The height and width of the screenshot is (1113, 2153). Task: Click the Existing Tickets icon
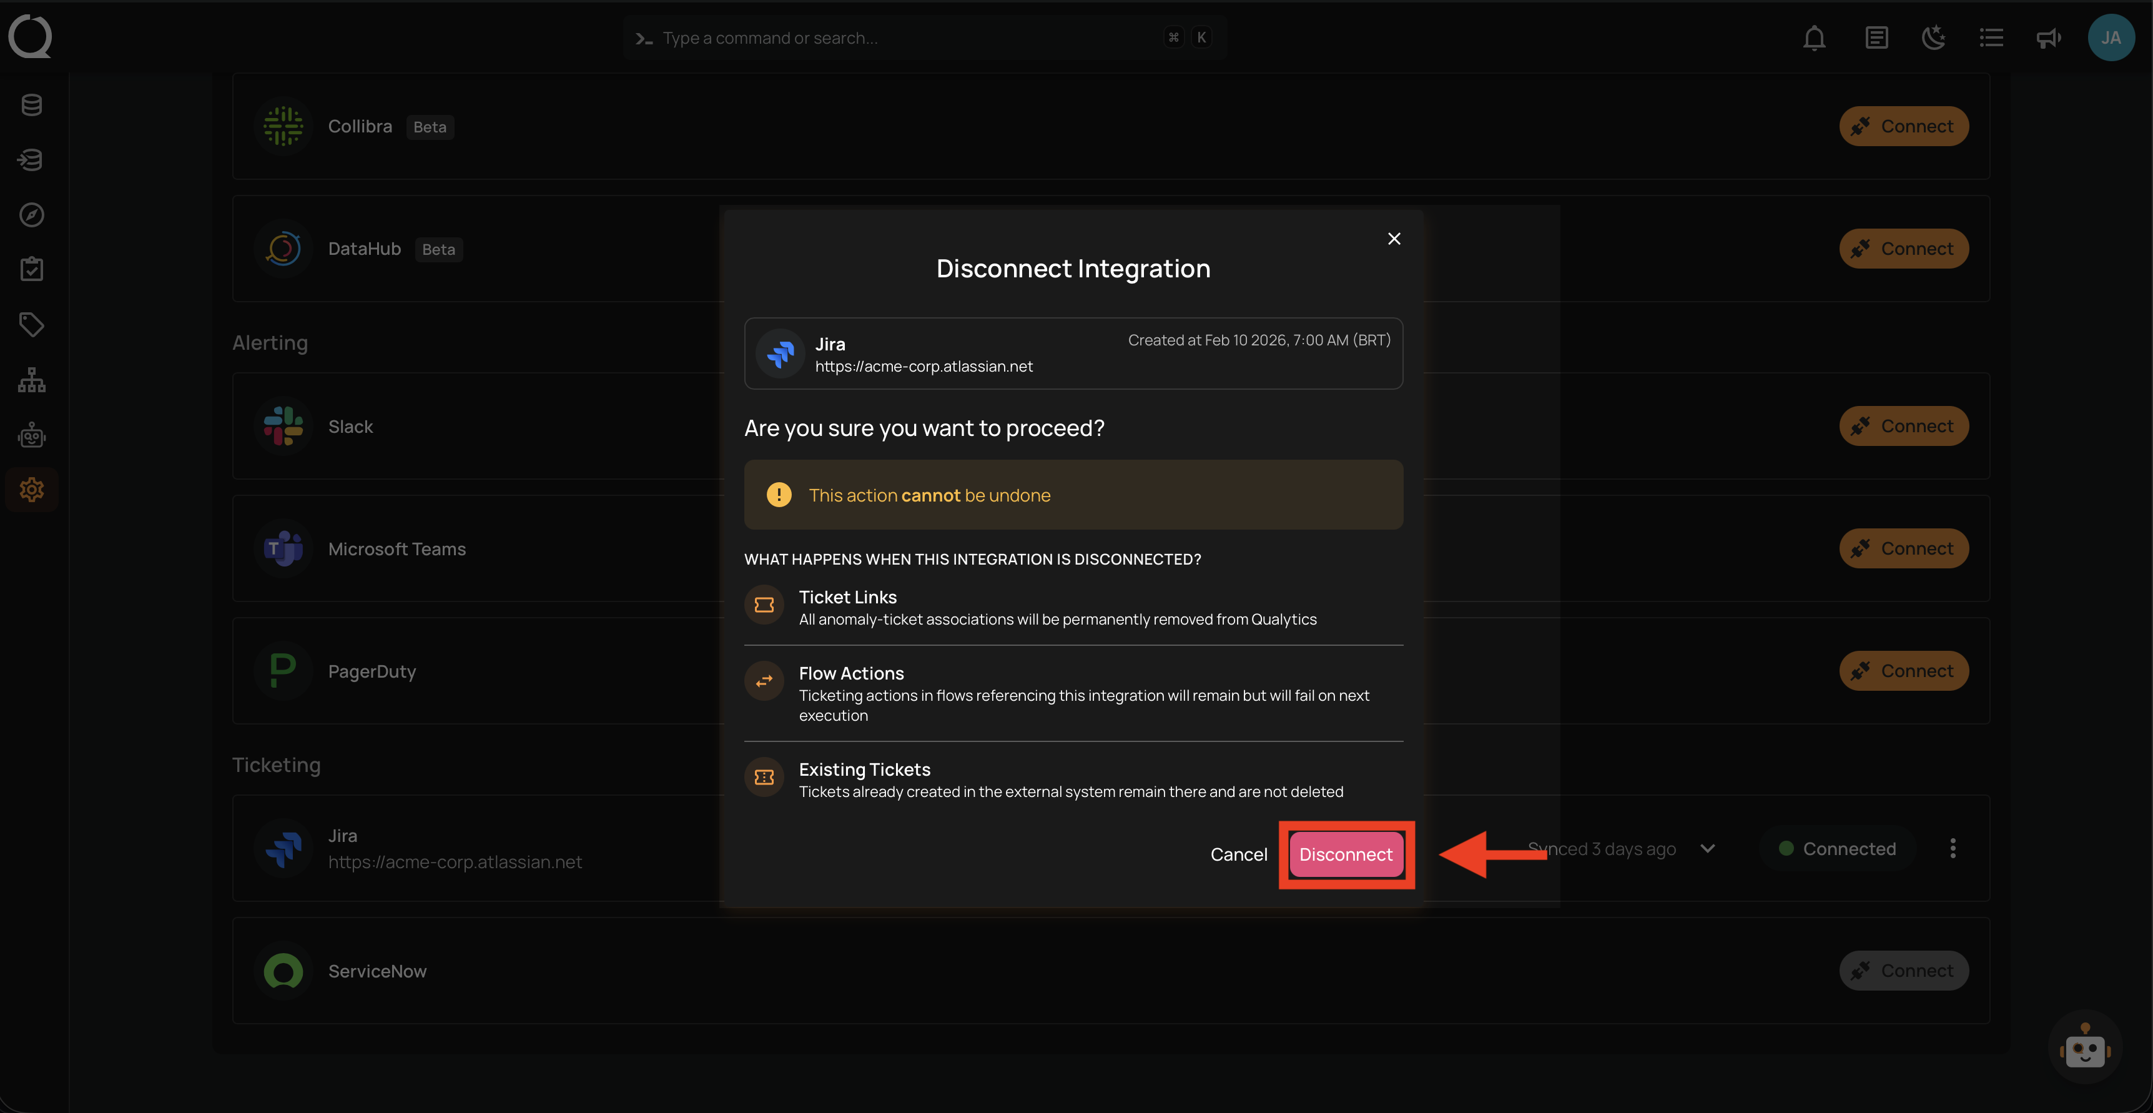click(x=764, y=778)
